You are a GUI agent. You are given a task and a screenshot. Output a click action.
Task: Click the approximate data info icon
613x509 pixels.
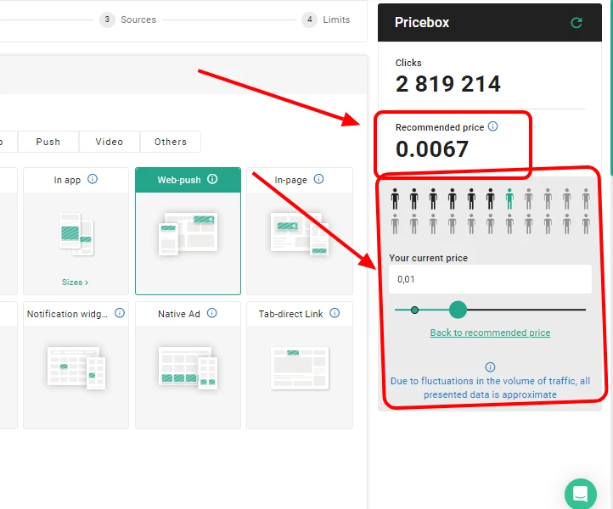click(490, 366)
